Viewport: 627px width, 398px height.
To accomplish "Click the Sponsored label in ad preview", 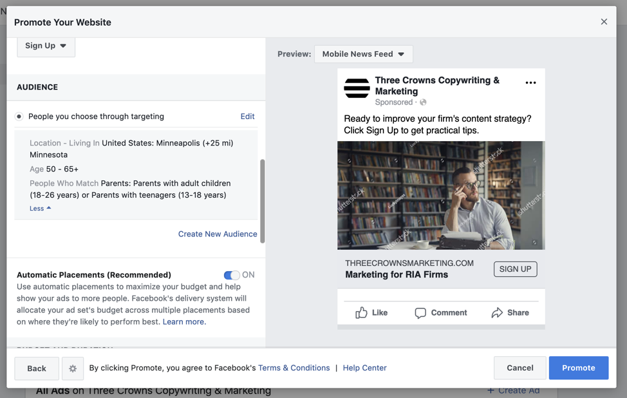I will click(x=393, y=102).
